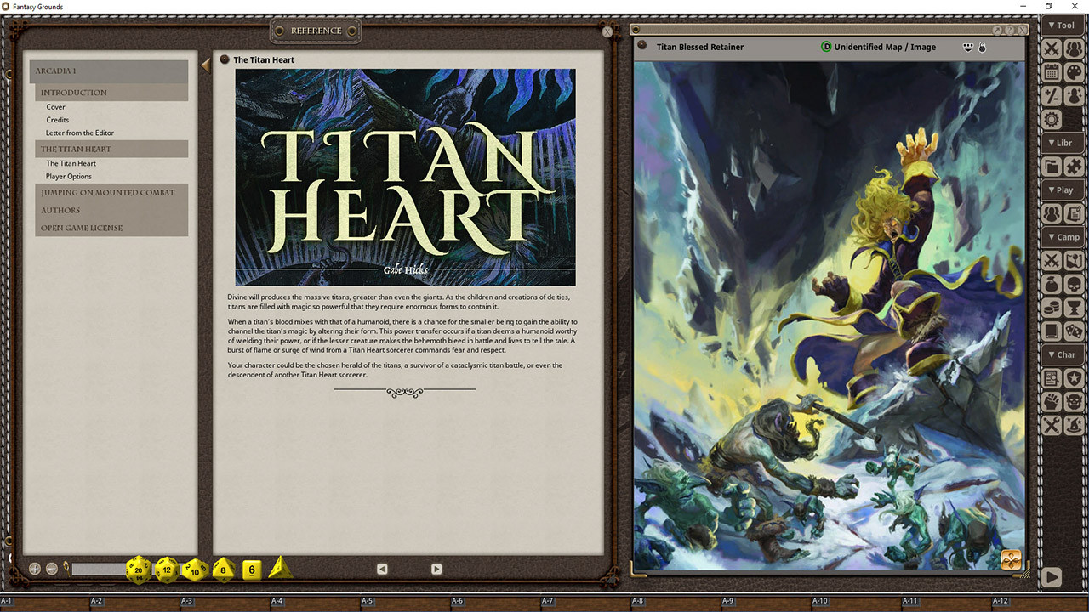This screenshot has height=612, width=1089.
Task: Open the Player Options page
Action: coord(69,177)
